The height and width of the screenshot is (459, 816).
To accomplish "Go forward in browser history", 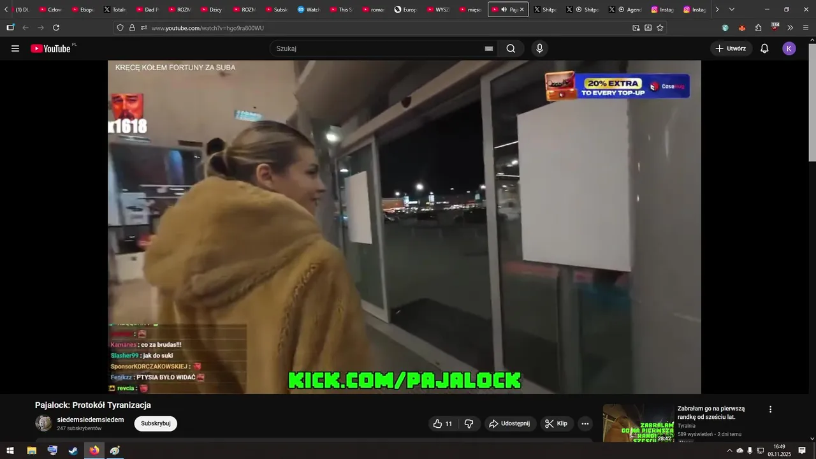I will 41,28.
